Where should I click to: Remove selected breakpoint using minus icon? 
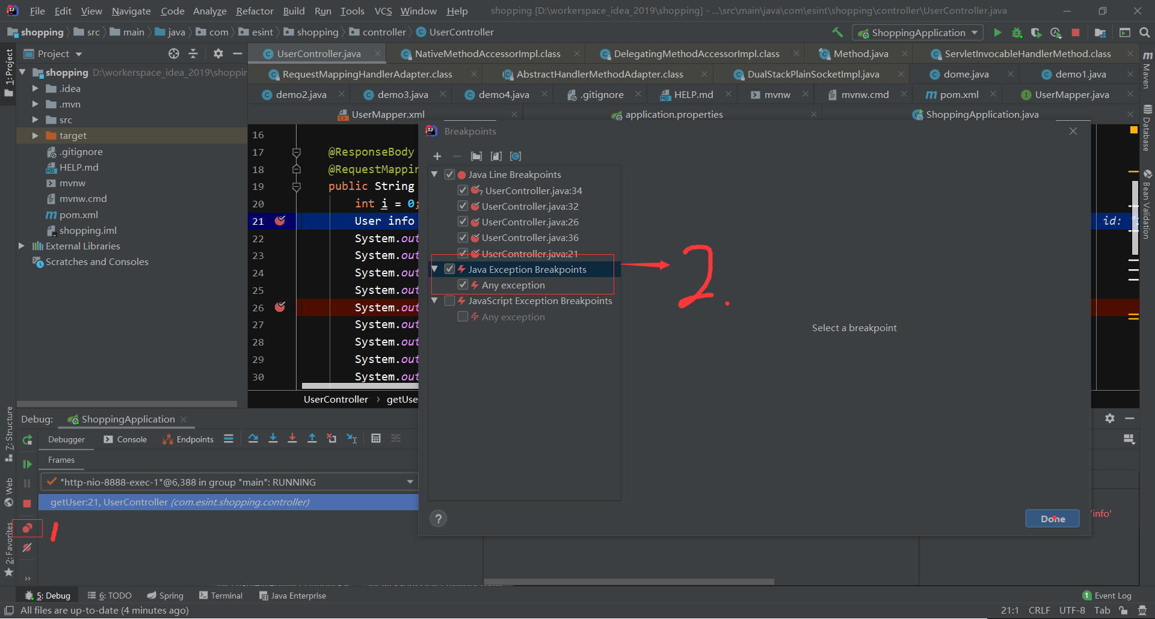point(457,156)
